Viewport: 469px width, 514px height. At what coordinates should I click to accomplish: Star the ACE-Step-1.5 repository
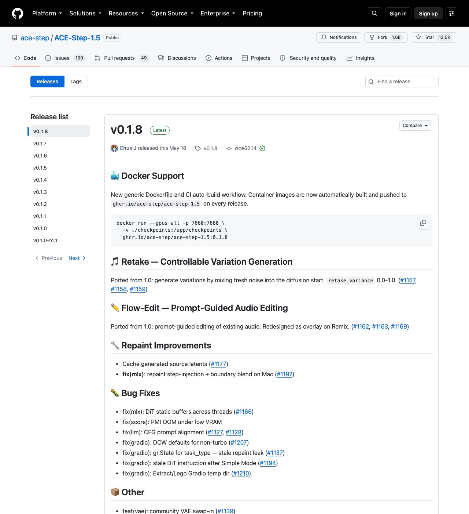point(434,37)
